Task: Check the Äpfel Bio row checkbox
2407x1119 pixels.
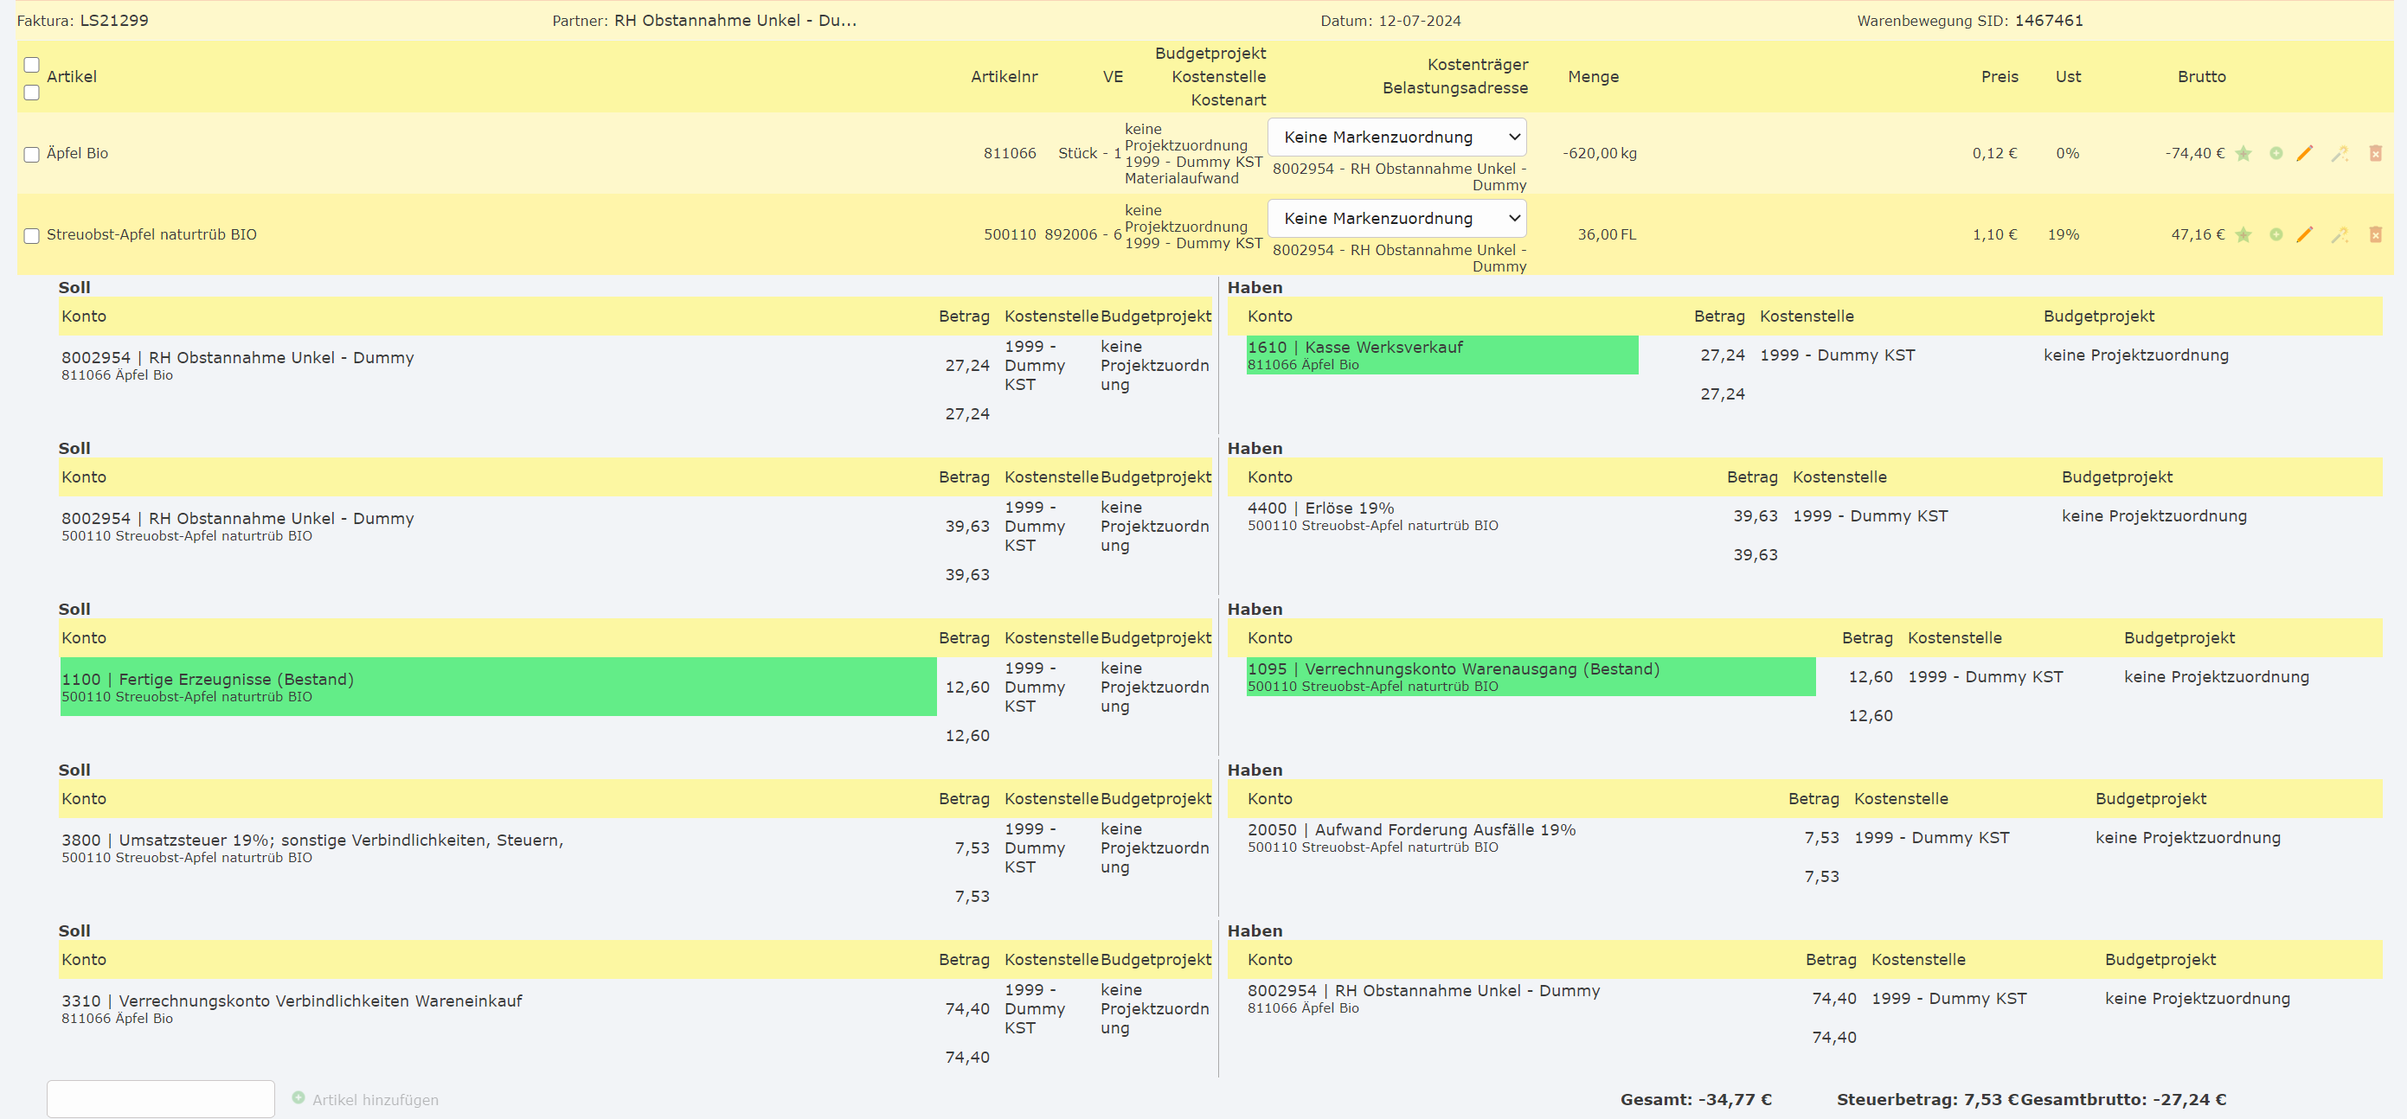Action: point(32,154)
